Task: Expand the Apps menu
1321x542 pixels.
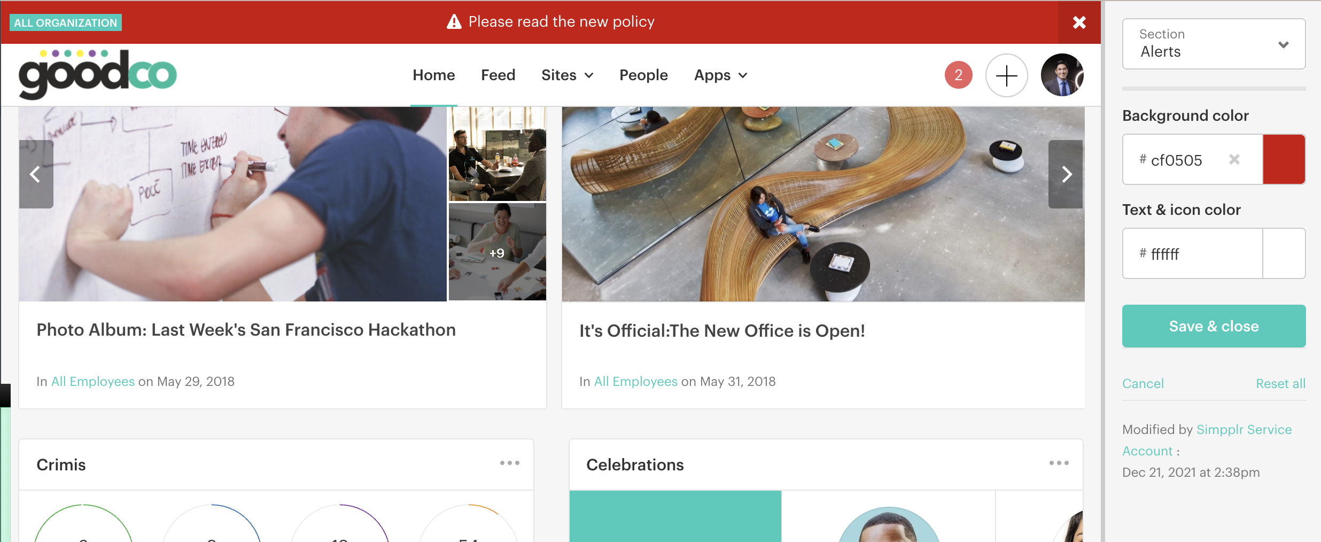Action: pos(720,75)
